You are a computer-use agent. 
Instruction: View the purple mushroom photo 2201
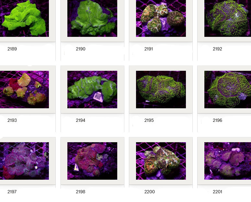[x=228, y=161]
